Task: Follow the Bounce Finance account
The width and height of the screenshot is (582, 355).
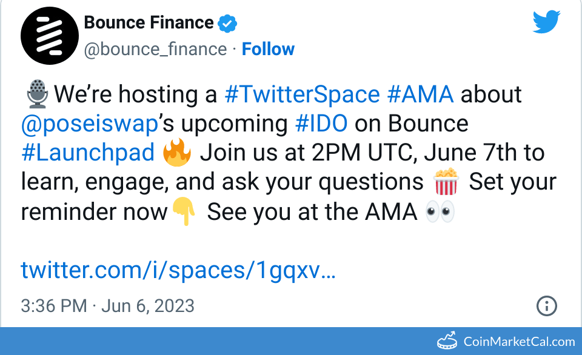Action: coord(268,49)
